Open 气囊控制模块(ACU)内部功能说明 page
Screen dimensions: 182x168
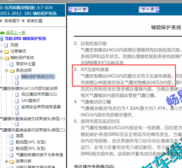[29, 88]
